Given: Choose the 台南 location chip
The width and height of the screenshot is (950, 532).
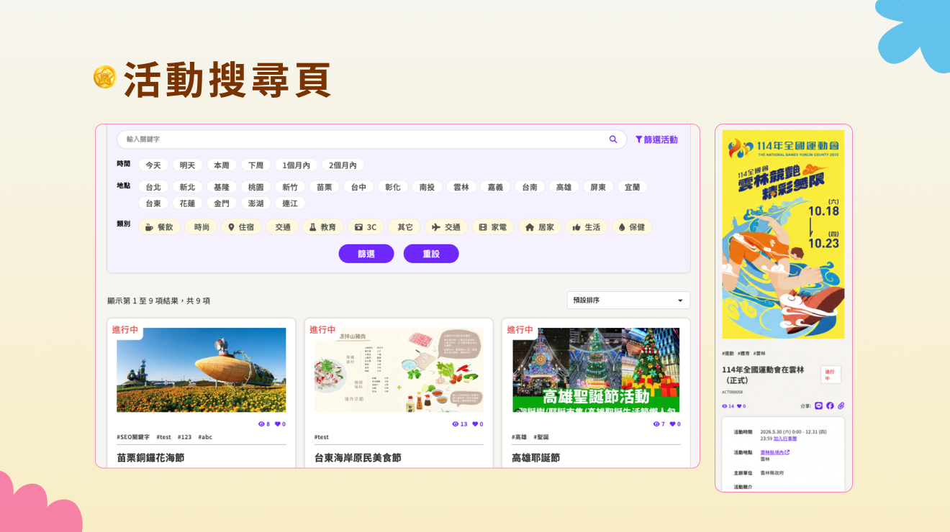Looking at the screenshot, I should (x=530, y=187).
